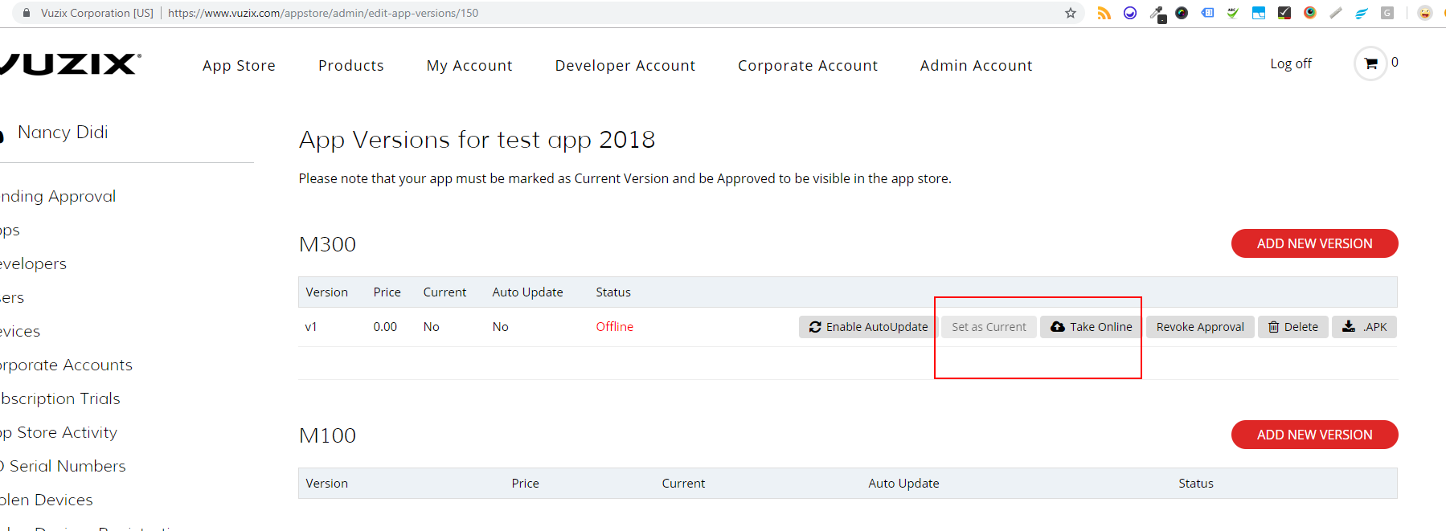Open Admin Account menu
The height and width of the screenshot is (531, 1446).
[977, 66]
